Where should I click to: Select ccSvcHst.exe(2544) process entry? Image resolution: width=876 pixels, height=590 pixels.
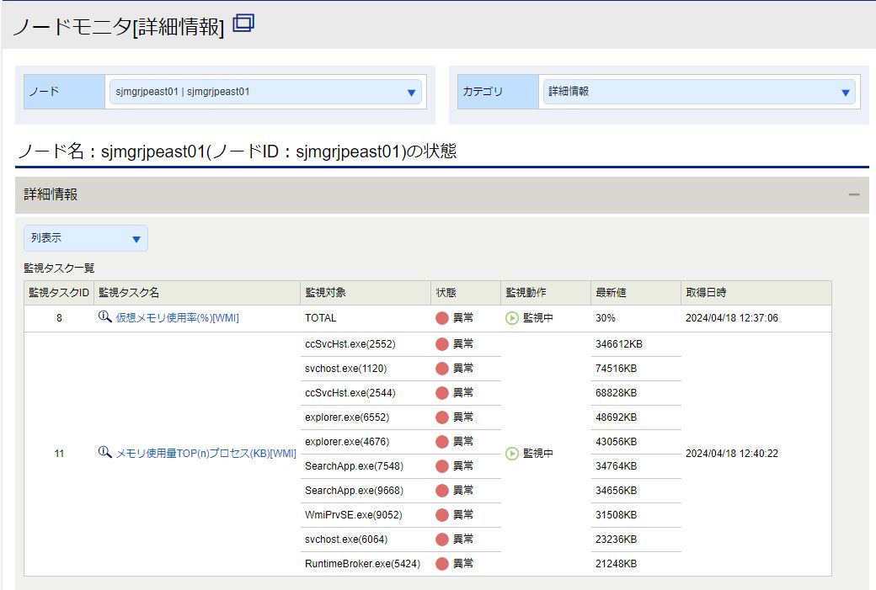click(350, 393)
